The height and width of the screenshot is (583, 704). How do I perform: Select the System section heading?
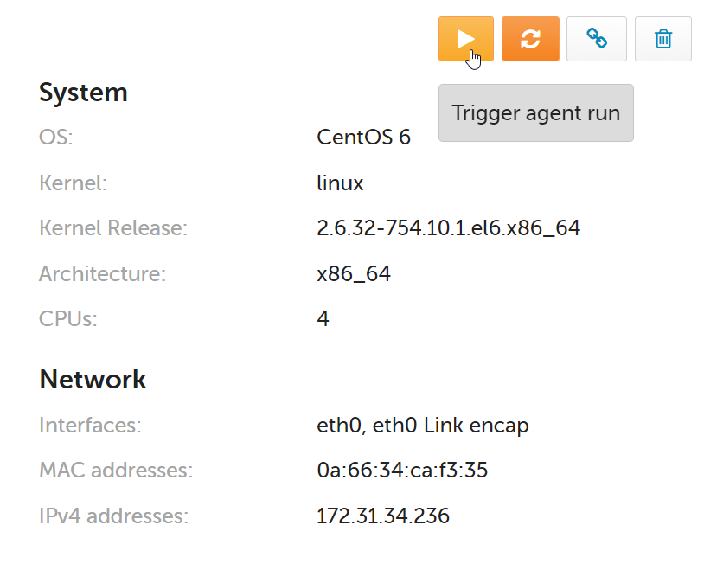[x=84, y=93]
